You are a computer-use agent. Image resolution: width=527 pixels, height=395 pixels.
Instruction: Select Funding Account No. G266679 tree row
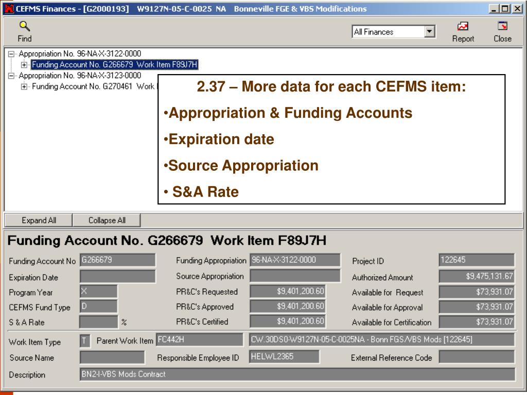[x=114, y=64]
